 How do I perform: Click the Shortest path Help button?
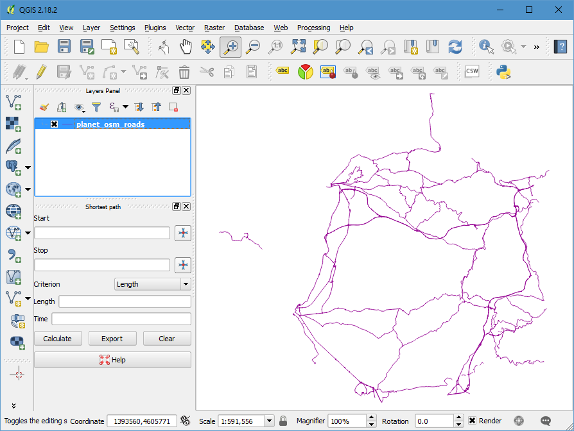pos(112,360)
